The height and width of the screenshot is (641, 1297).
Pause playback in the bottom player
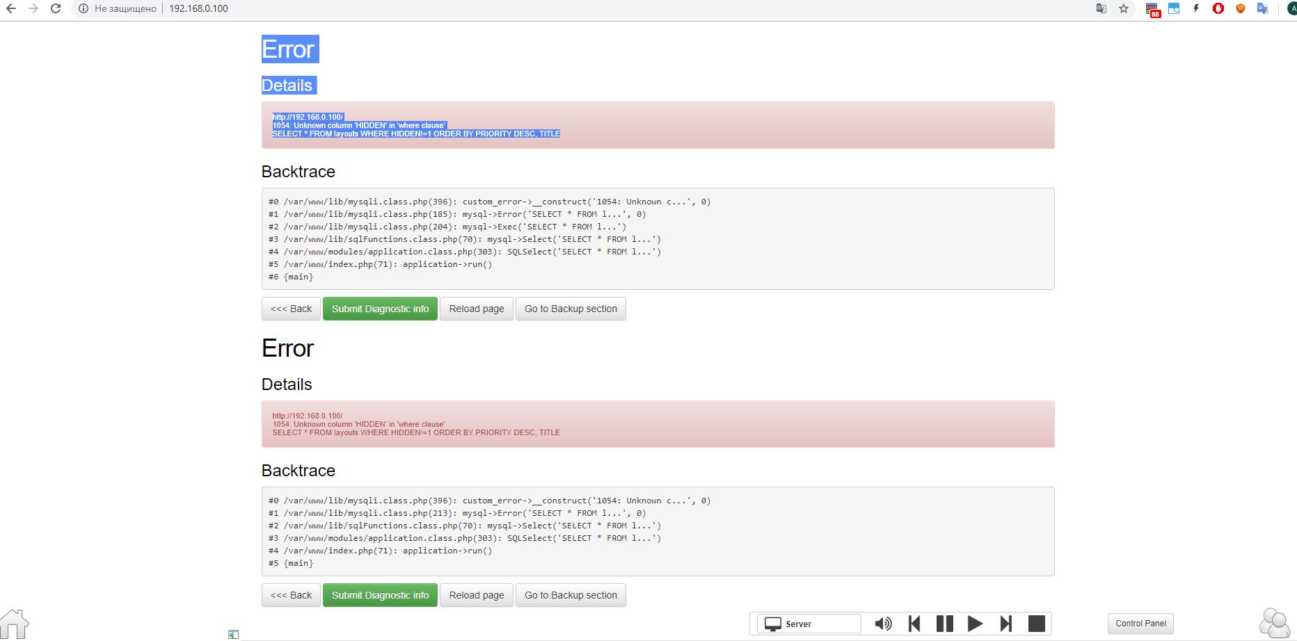click(945, 624)
